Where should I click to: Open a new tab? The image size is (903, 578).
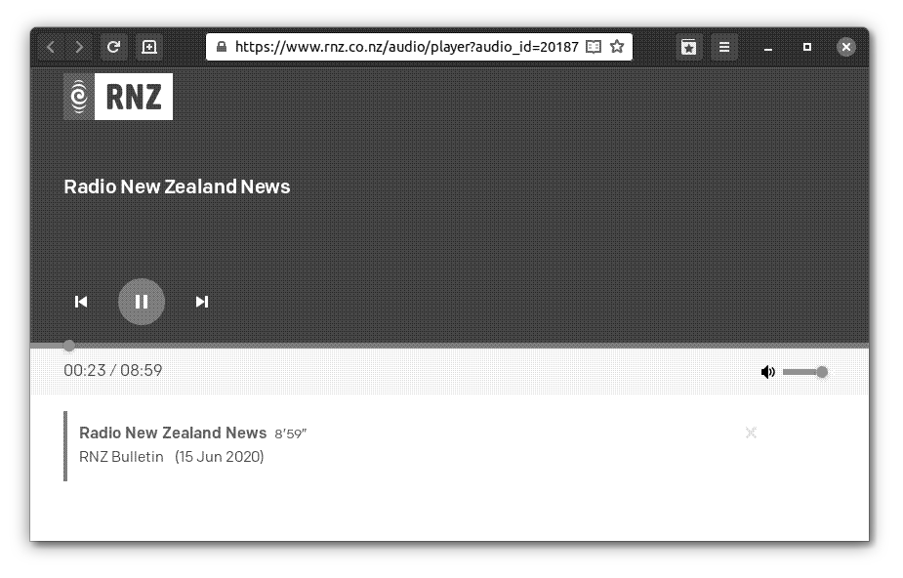[149, 47]
